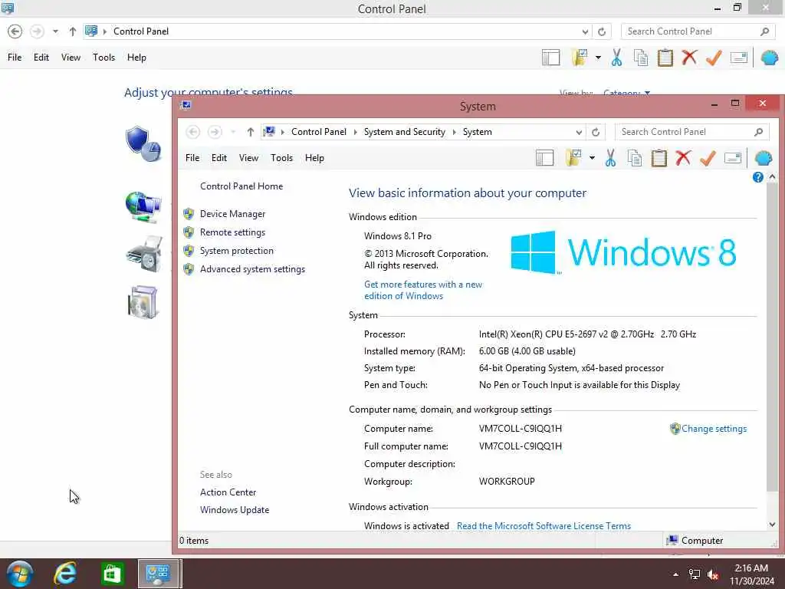Open View menu in System window
785x589 pixels.
[x=248, y=158]
